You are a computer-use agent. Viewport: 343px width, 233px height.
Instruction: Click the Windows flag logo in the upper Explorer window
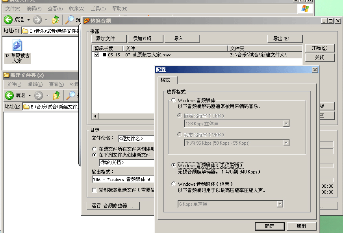[x=305, y=9]
